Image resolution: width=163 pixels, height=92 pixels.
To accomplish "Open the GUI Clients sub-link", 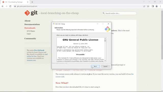I will (x=31, y=31).
